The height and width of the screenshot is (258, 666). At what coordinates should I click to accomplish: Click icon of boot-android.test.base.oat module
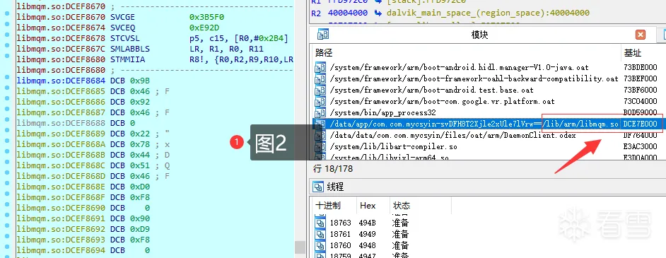coord(320,90)
